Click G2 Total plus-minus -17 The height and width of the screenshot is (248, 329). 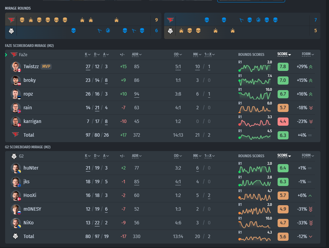click(123, 236)
